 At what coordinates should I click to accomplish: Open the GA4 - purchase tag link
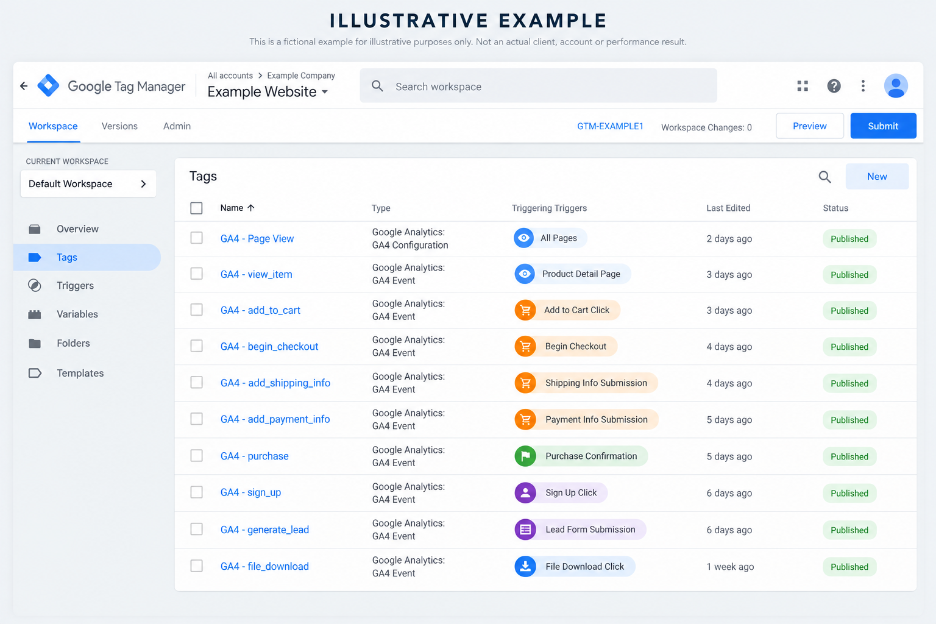click(255, 456)
